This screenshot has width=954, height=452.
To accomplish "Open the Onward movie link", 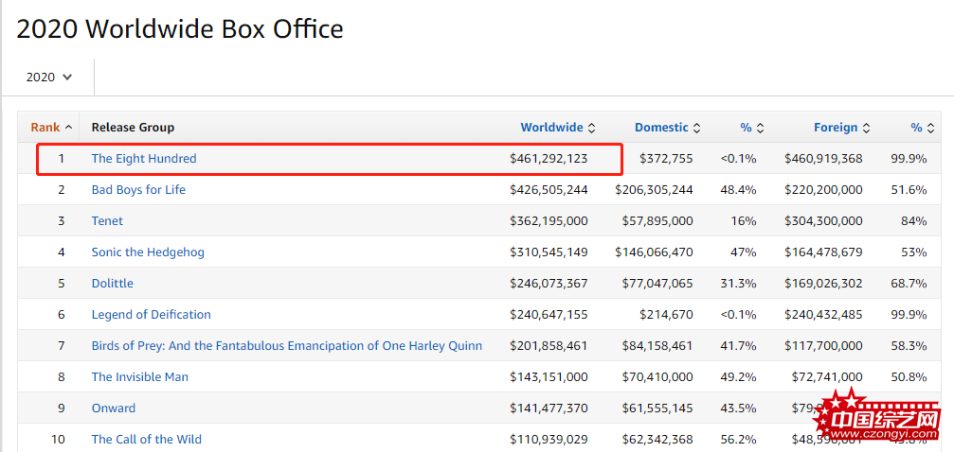I will (x=113, y=409).
